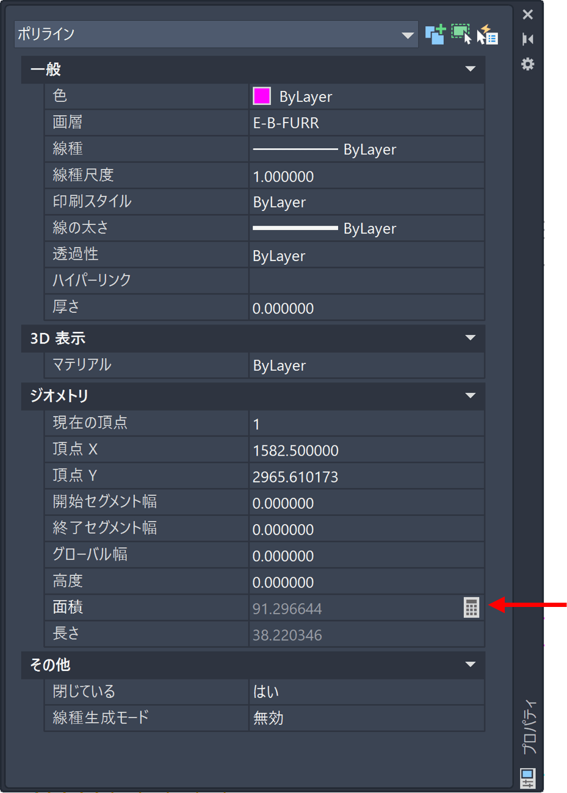Image resolution: width=567 pixels, height=793 pixels.
Task: Close the properties palette with the X
Action: coord(528,15)
